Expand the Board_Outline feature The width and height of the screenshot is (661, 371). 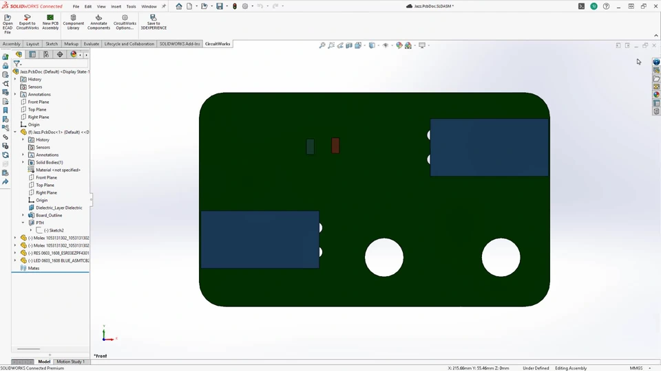(23, 215)
